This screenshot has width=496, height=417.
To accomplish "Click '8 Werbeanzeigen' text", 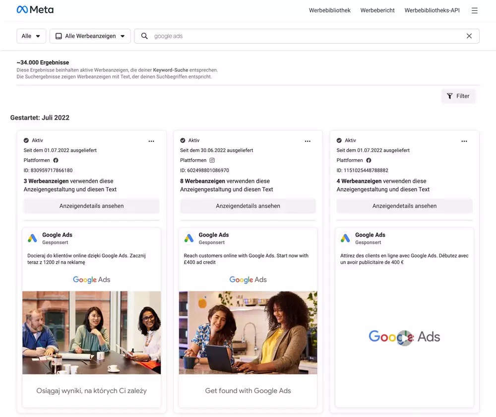I will (202, 181).
